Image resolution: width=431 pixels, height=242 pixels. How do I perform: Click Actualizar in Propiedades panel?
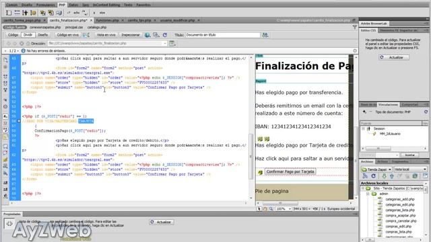(x=162, y=222)
